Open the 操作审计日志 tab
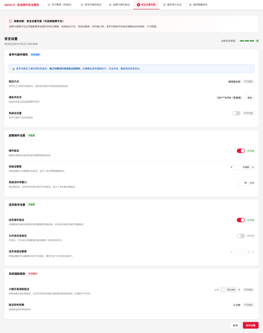The height and width of the screenshot is (333, 263). point(172,5)
